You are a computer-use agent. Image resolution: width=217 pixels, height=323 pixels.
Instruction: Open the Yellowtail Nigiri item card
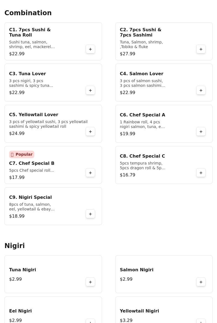[164, 310]
